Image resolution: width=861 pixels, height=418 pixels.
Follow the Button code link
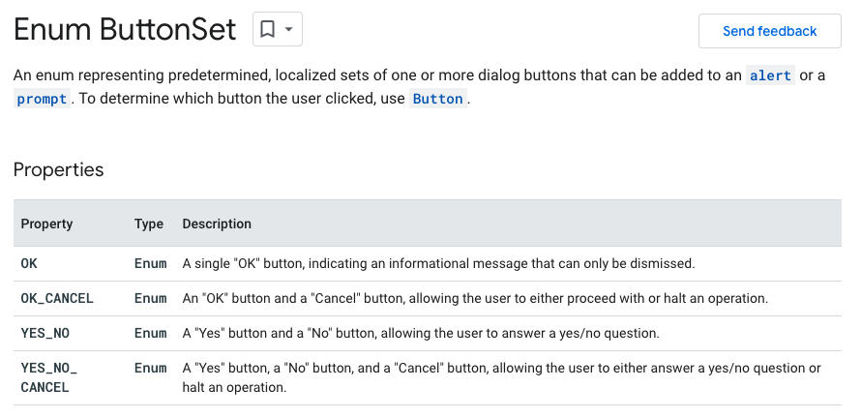click(437, 99)
